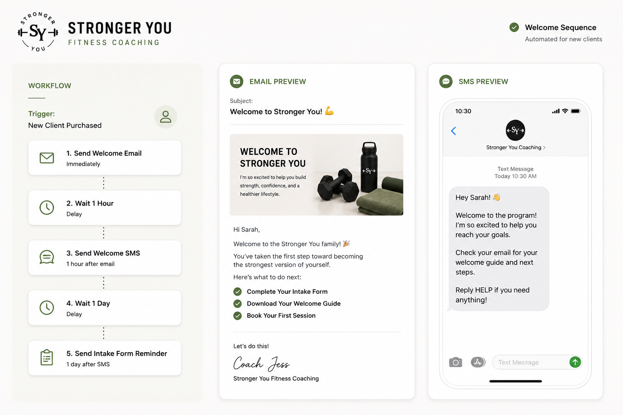Click the welcome banner image with dumbbells
Screen dimensions: 623x415
(x=316, y=175)
